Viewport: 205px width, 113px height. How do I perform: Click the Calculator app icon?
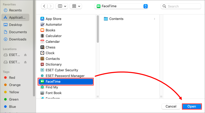point(42,36)
